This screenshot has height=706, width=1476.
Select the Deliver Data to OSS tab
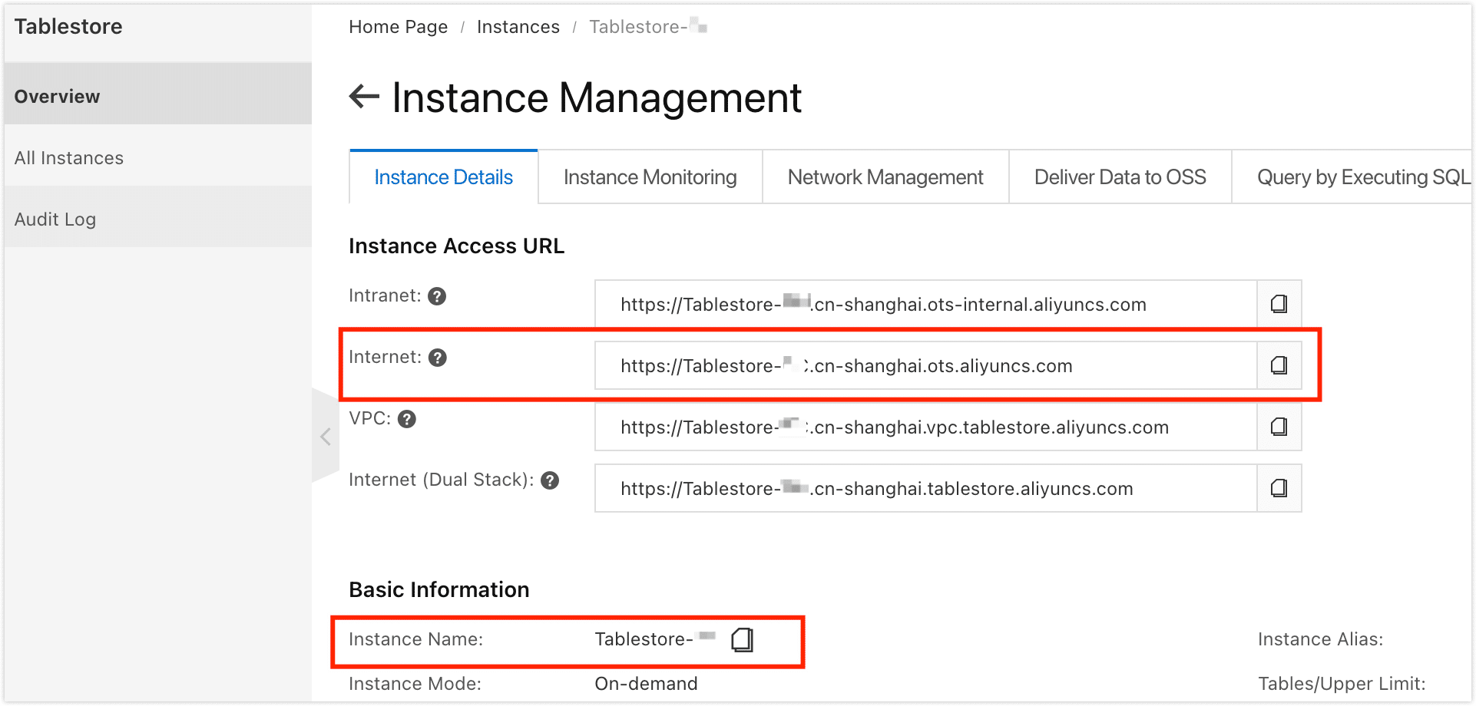(1120, 176)
